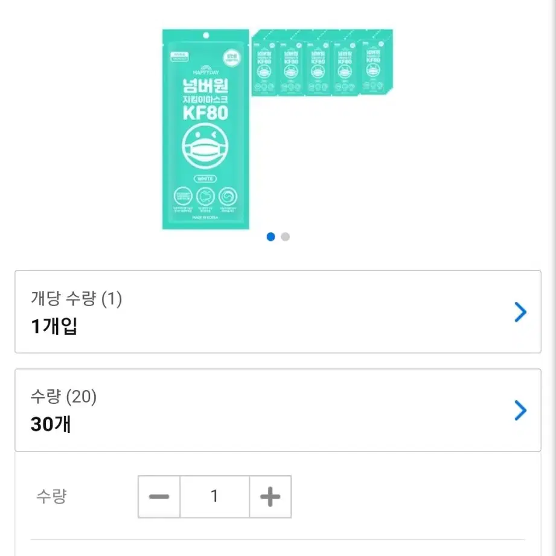Tap the middle circular feature icon on package
The height and width of the screenshot is (556, 556).
[205, 196]
